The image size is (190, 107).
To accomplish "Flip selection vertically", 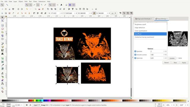I will tap(29, 13).
